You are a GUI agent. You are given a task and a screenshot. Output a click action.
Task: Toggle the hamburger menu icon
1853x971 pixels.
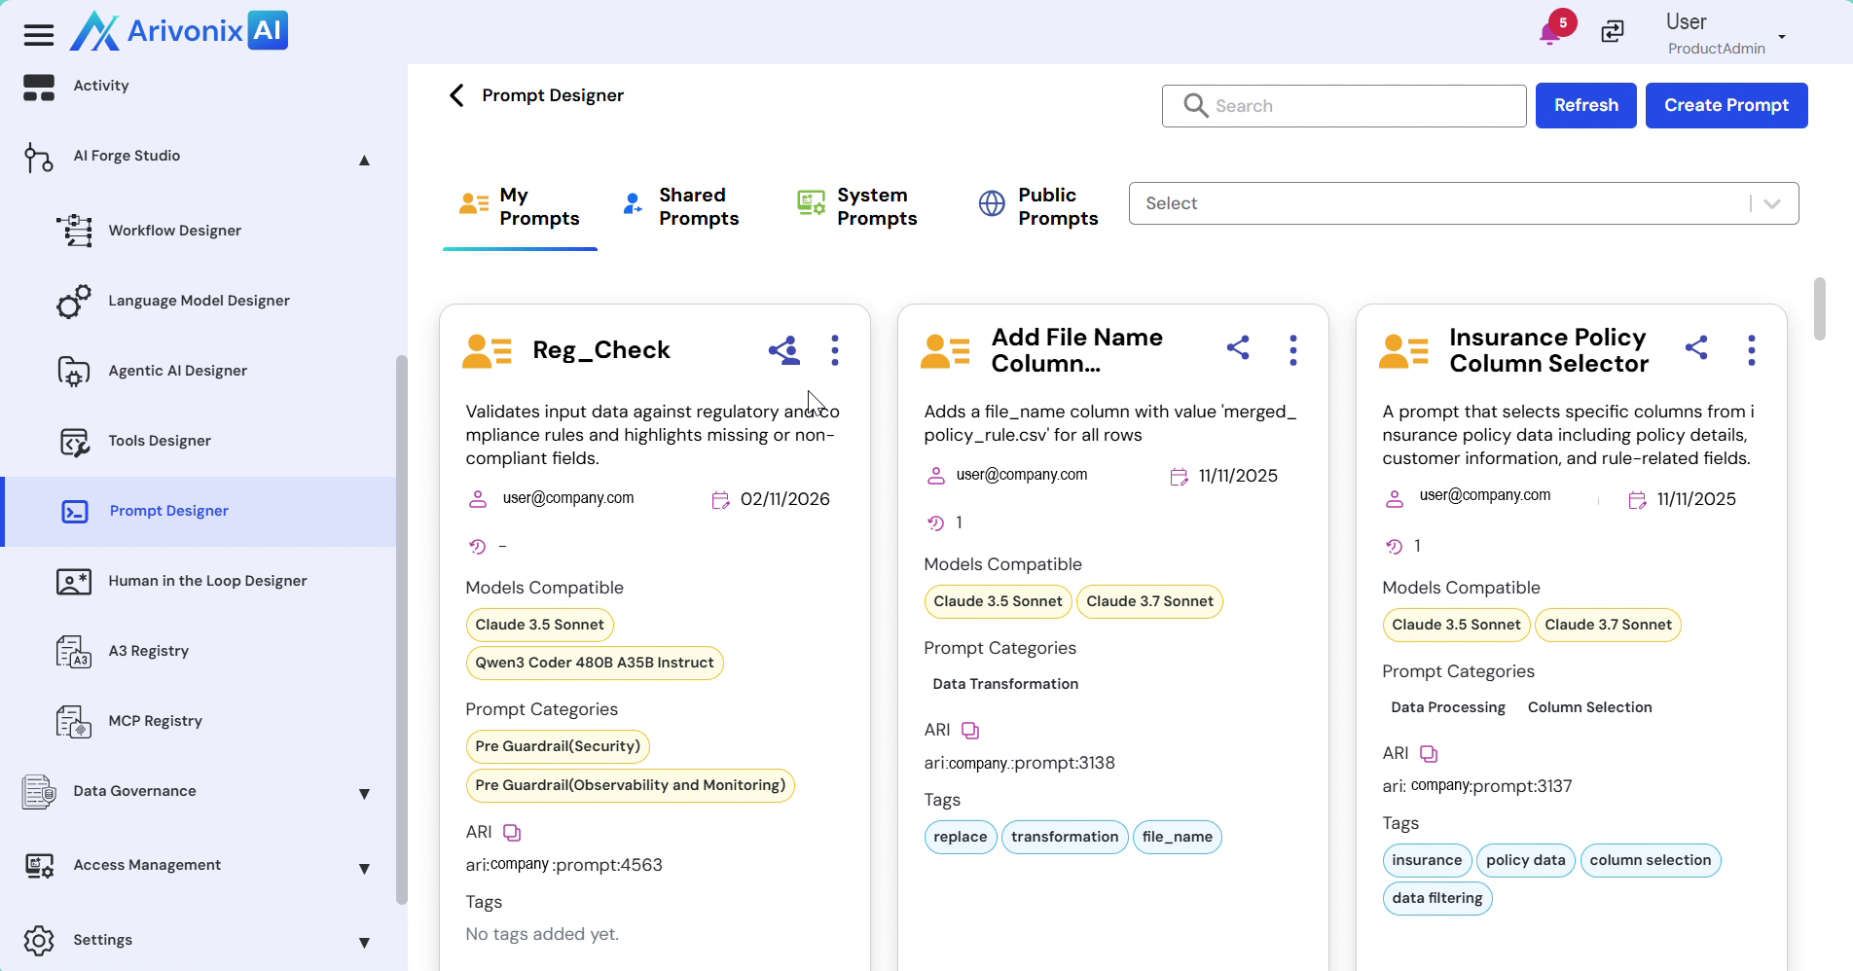(39, 36)
